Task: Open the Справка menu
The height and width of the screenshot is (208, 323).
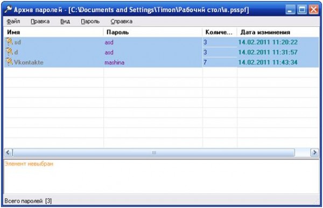Action: [x=122, y=21]
